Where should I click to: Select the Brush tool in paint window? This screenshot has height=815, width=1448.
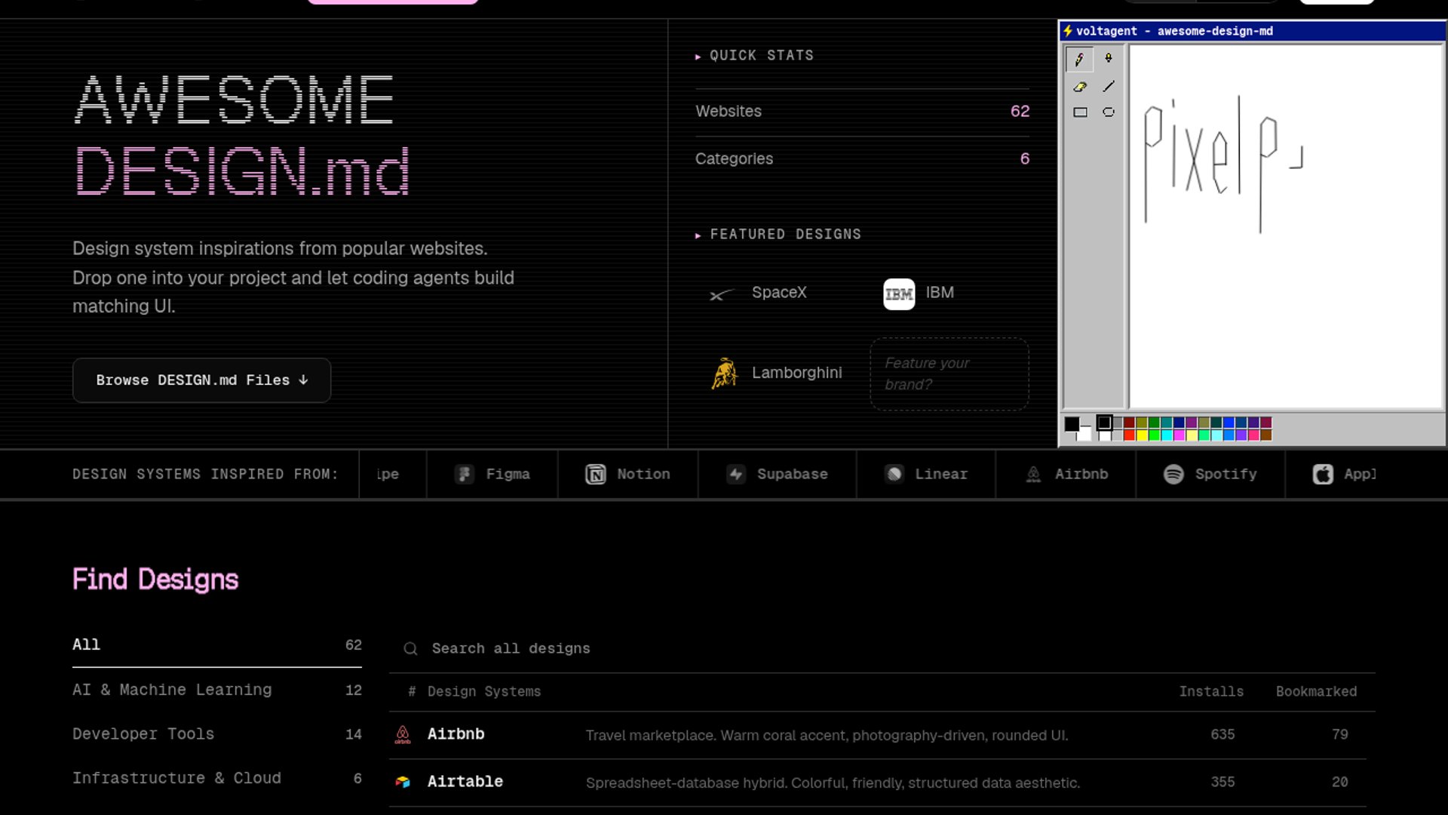(1108, 59)
